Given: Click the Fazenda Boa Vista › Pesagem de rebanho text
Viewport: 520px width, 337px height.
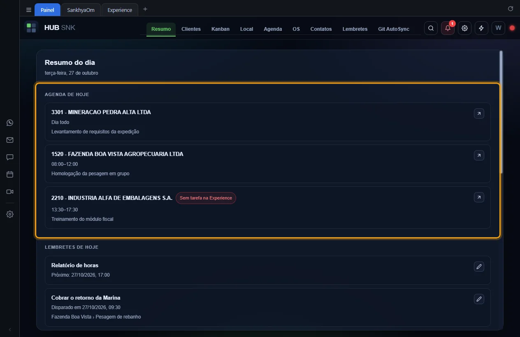Looking at the screenshot, I should pos(96,317).
